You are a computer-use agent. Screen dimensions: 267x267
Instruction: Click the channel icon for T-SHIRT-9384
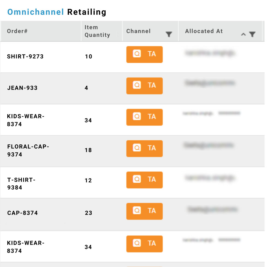tap(137, 179)
